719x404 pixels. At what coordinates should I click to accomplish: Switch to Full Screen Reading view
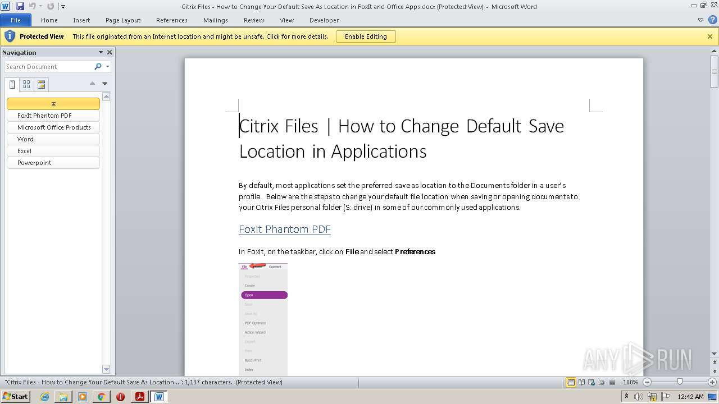pyautogui.click(x=581, y=382)
